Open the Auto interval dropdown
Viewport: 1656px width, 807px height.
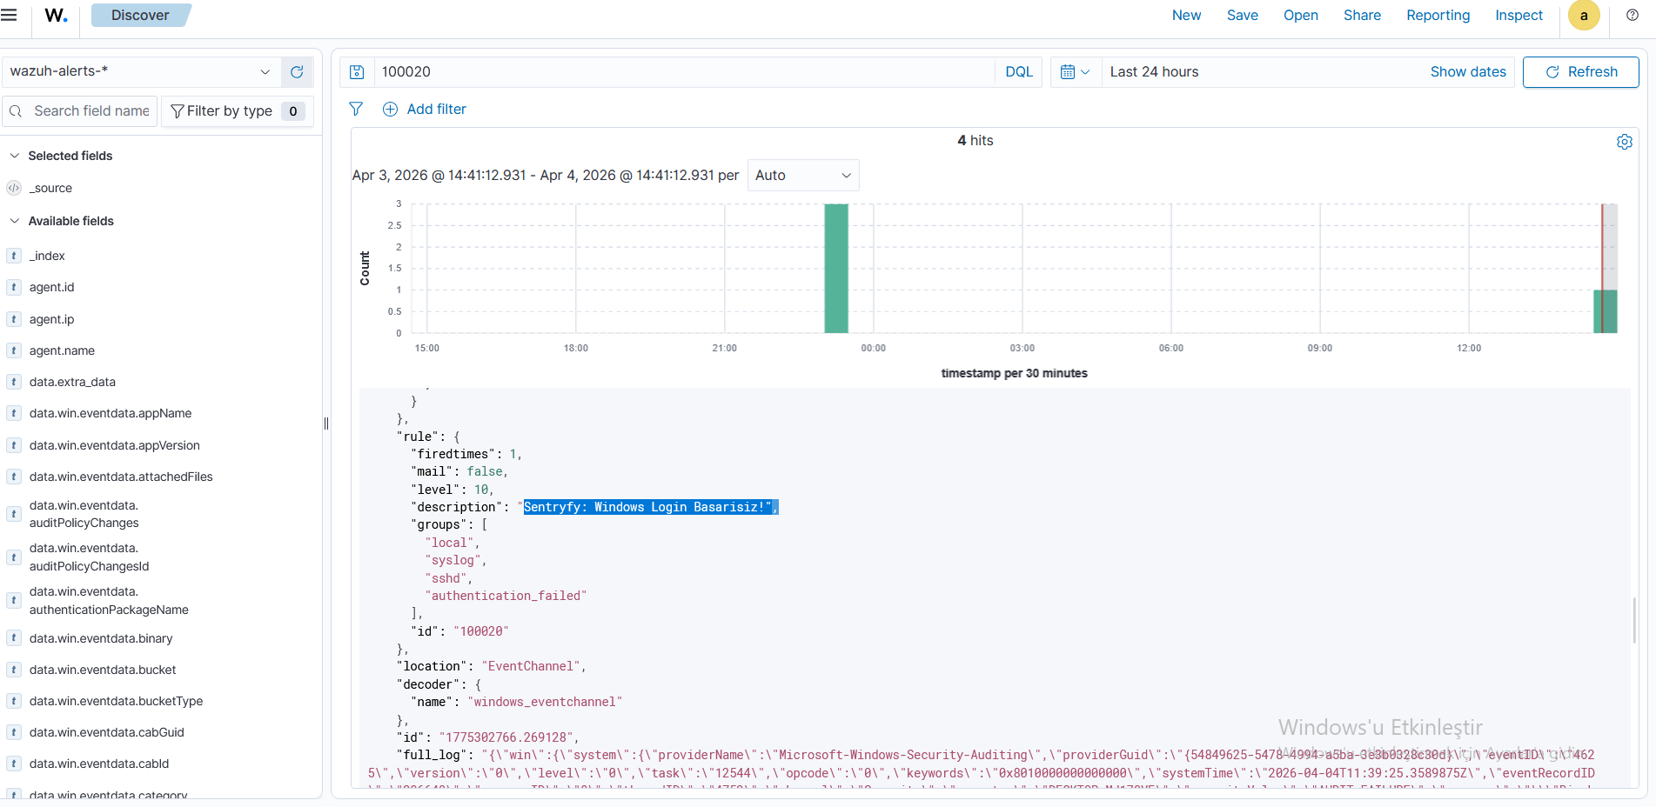tap(802, 176)
